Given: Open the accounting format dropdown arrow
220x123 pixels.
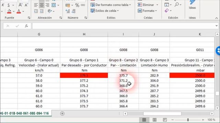Looking at the screenshot, I should click(x=72, y=5).
